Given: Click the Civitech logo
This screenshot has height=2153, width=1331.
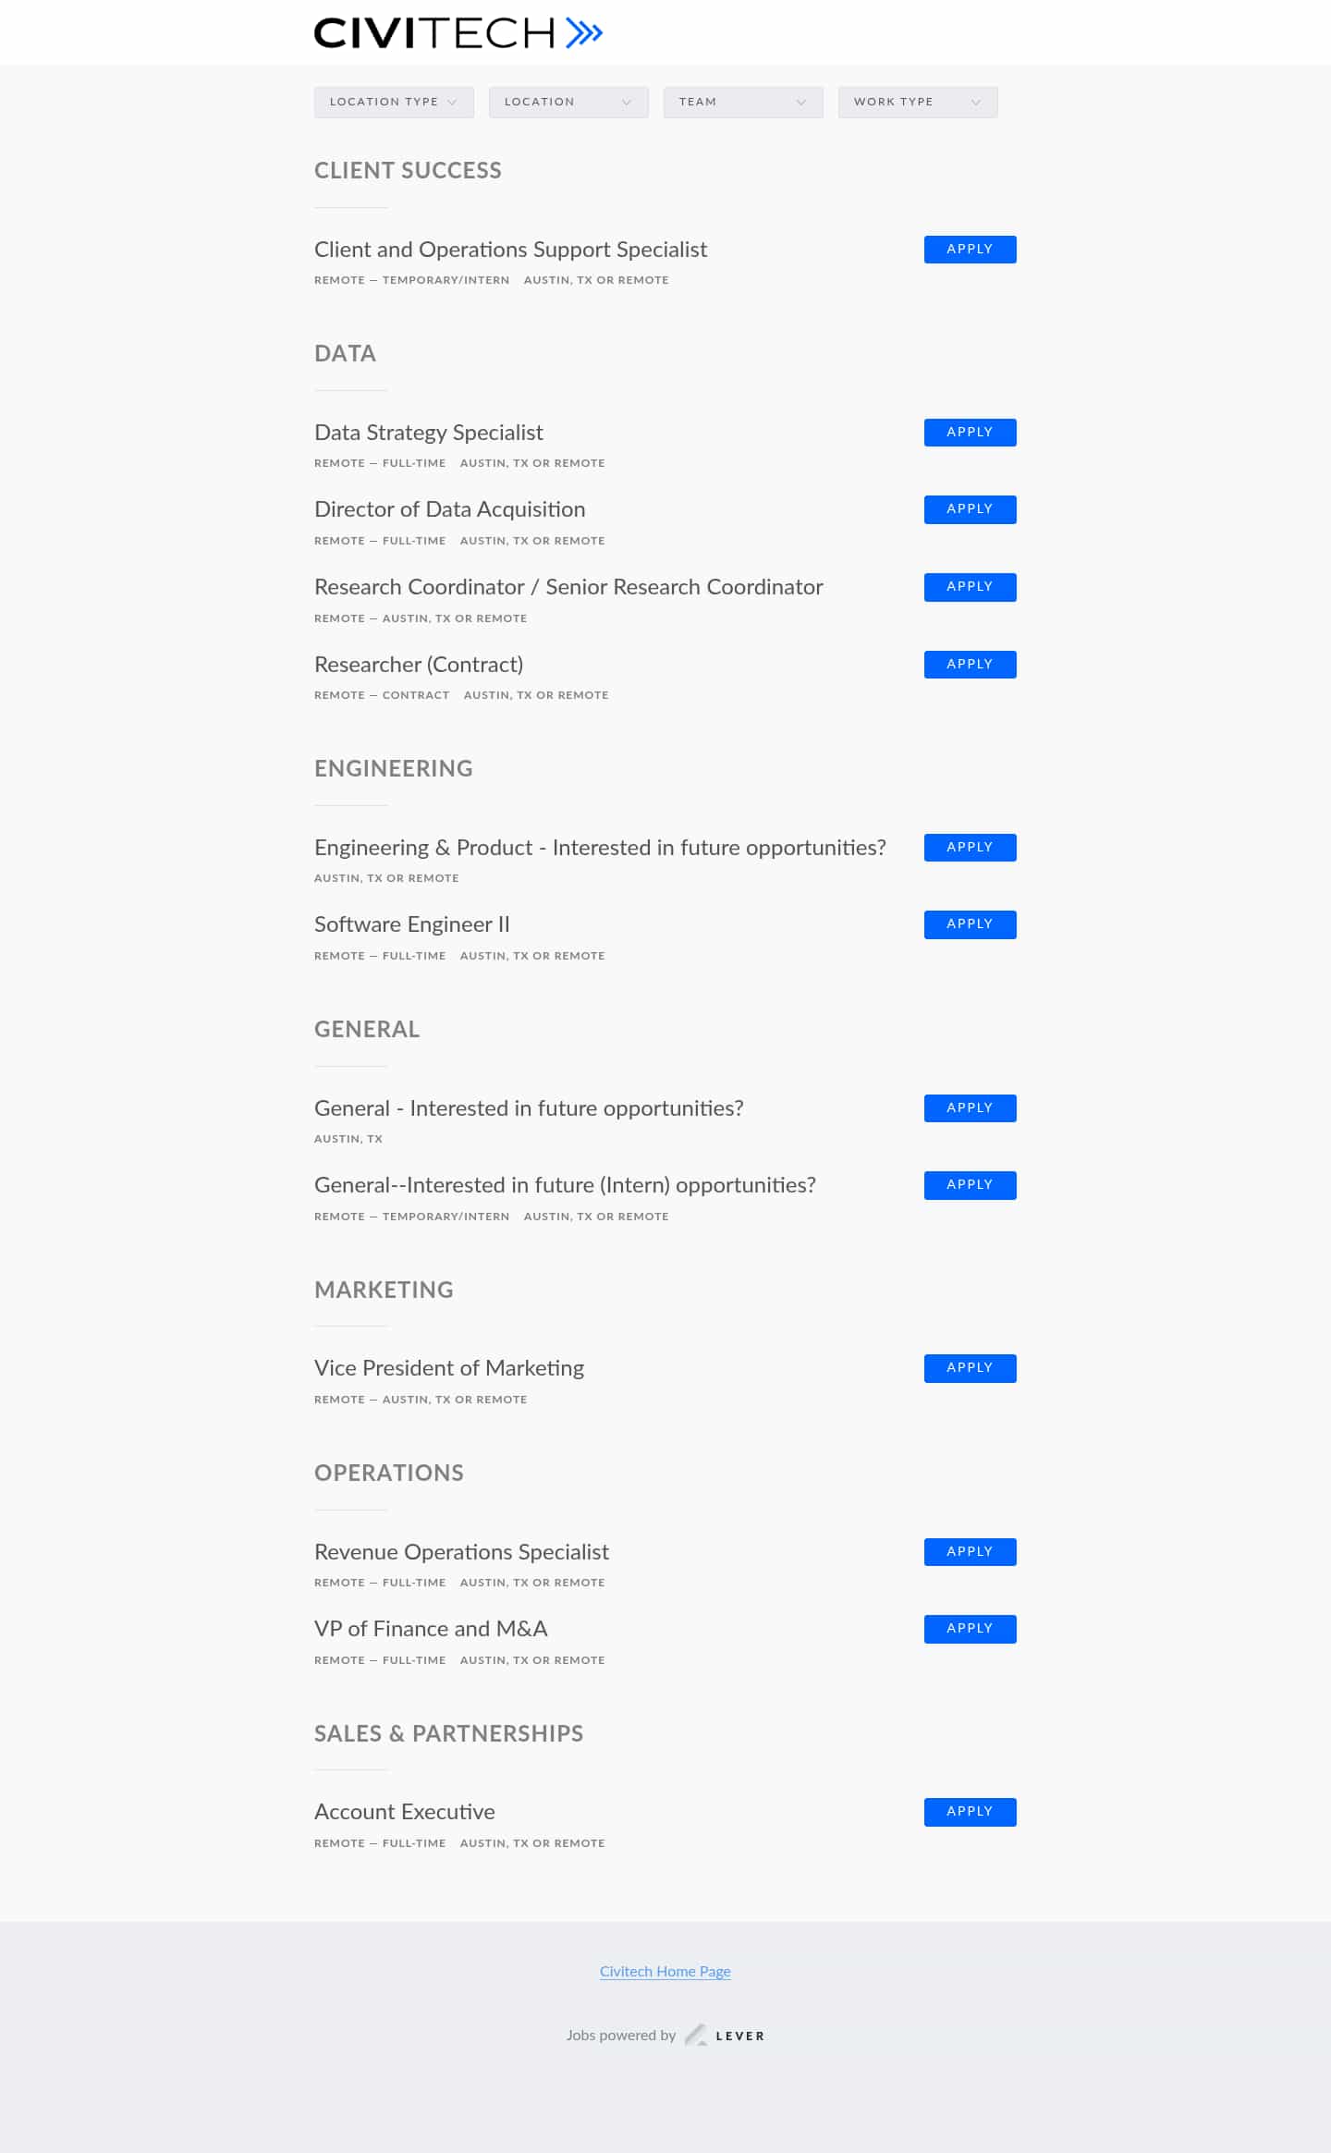Looking at the screenshot, I should (x=458, y=33).
